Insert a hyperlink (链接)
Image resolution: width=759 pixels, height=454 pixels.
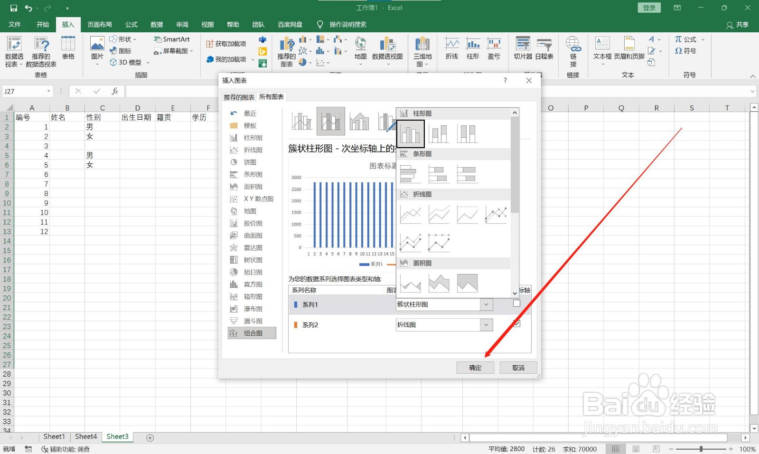point(573,52)
